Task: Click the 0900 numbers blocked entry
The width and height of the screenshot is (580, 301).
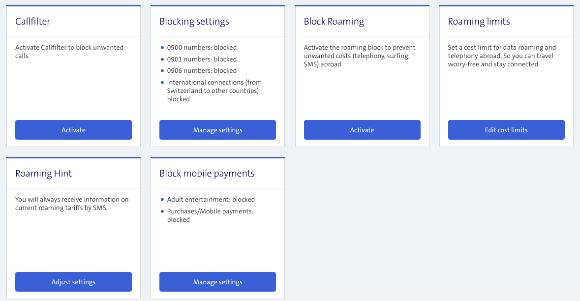Action: coord(202,48)
